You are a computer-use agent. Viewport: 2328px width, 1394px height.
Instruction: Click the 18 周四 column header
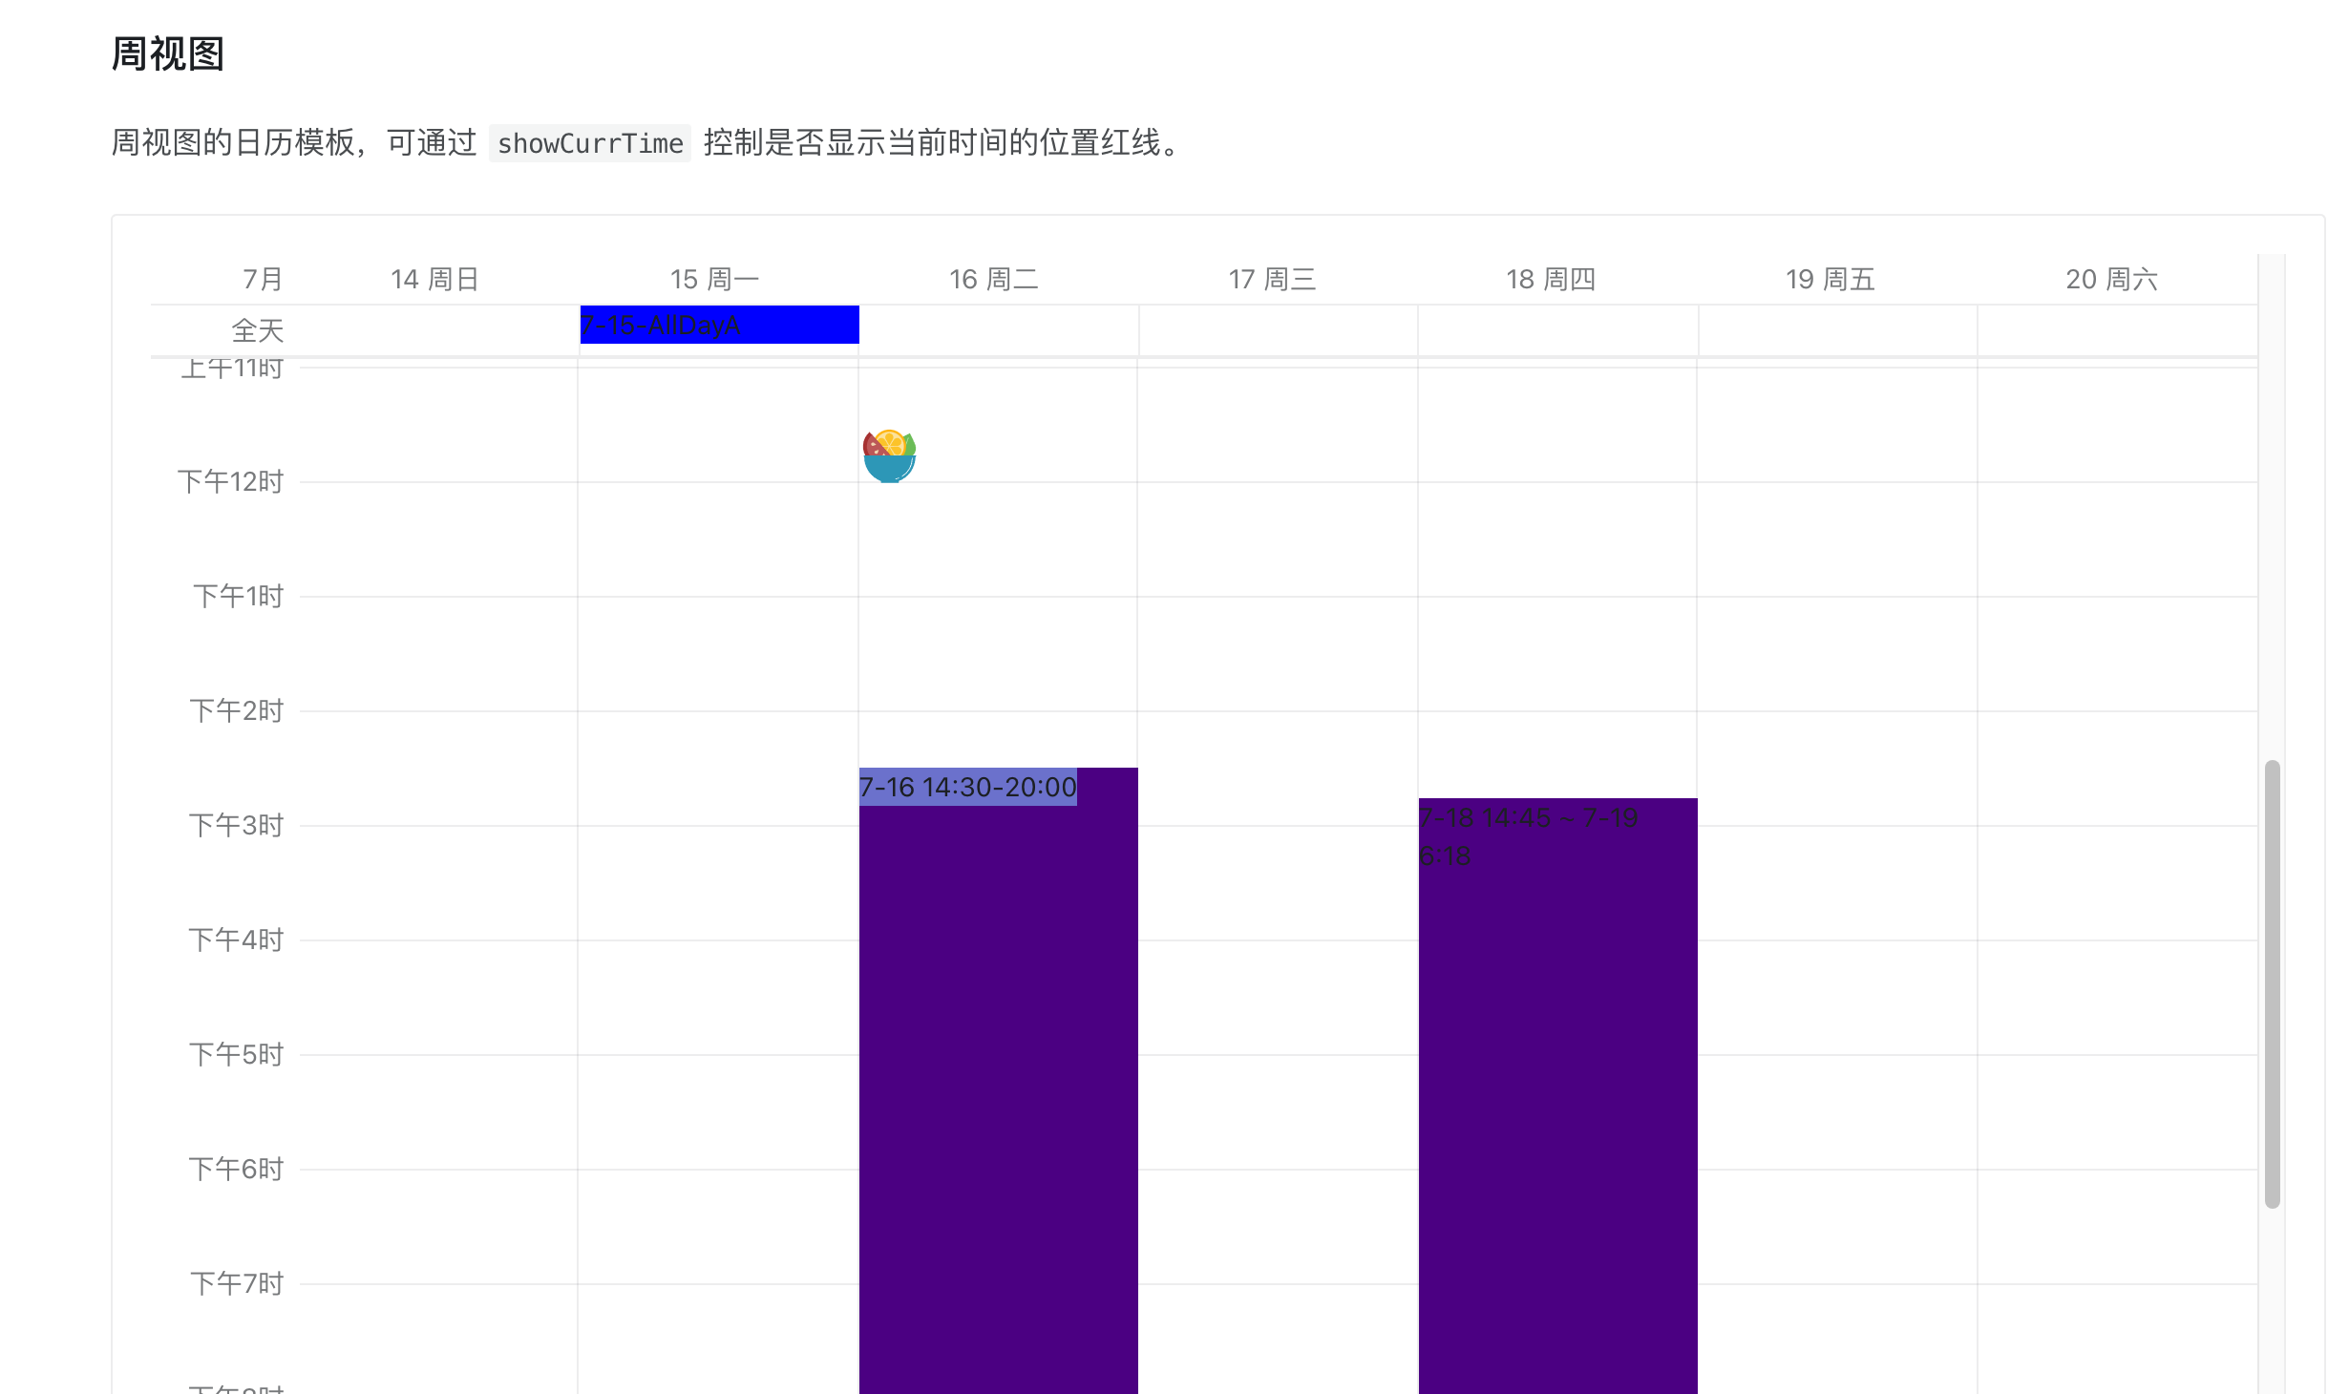[1549, 278]
